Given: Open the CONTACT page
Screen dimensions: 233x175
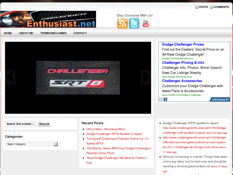Looking at the screenshot, I should tap(80, 33).
